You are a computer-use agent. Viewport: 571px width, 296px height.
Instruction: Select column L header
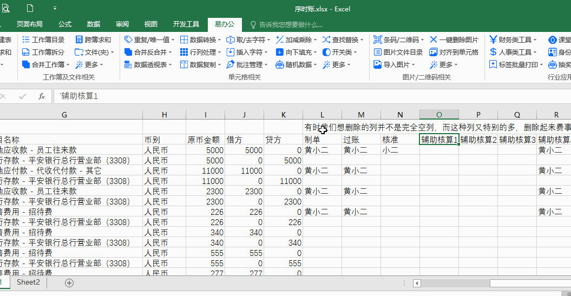[322, 115]
